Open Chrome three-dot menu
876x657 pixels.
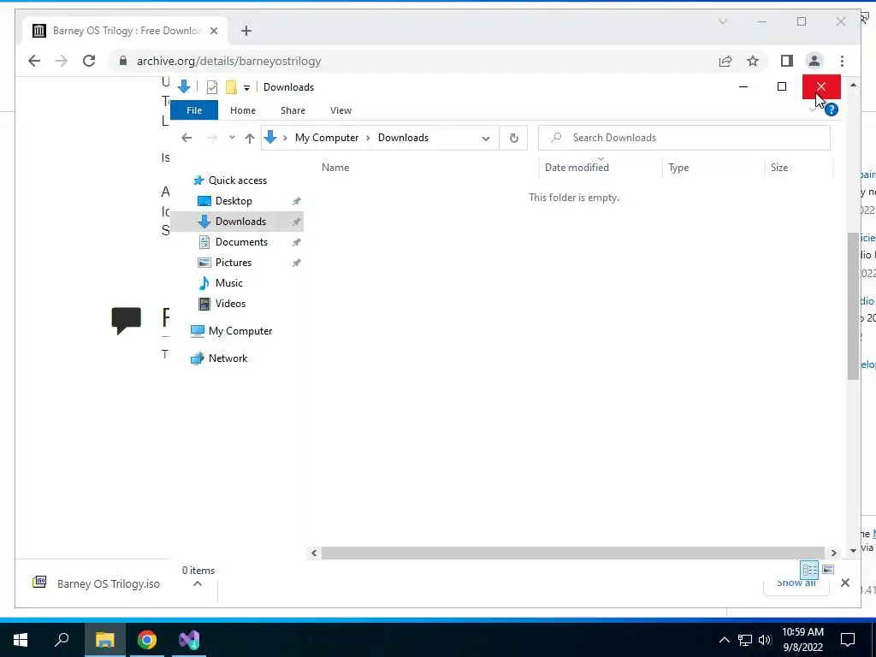842,61
